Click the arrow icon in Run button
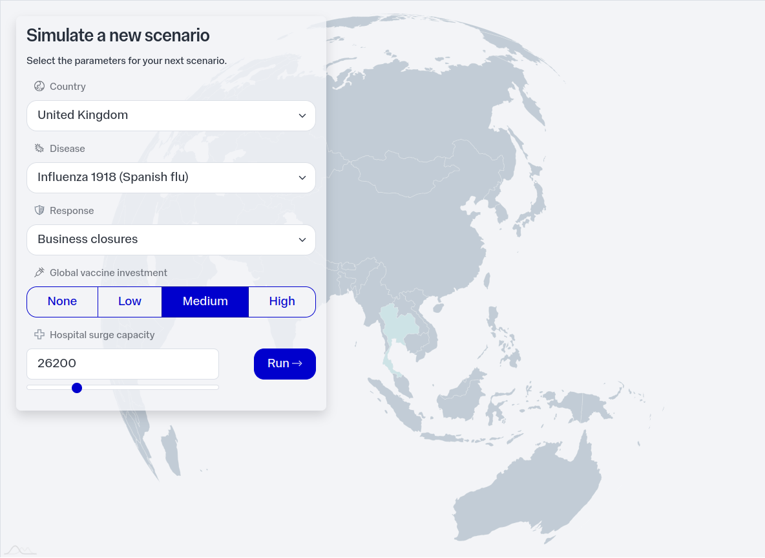 click(x=297, y=364)
